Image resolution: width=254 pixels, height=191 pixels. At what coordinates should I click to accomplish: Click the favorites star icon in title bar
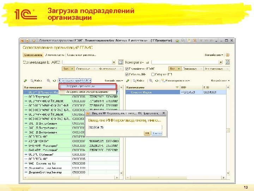click(x=34, y=41)
